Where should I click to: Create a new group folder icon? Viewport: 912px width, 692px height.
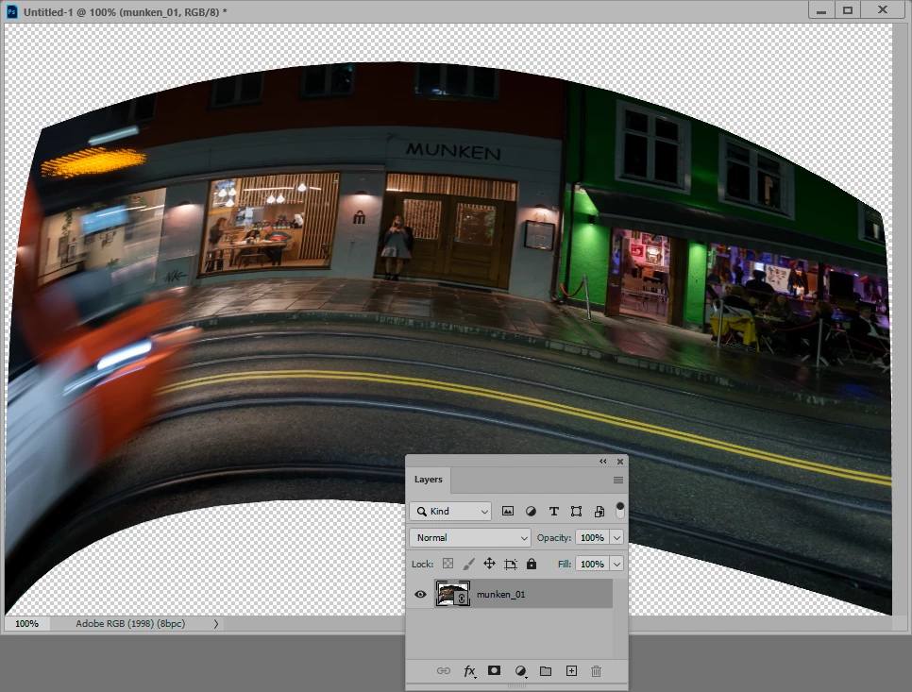[x=546, y=671]
